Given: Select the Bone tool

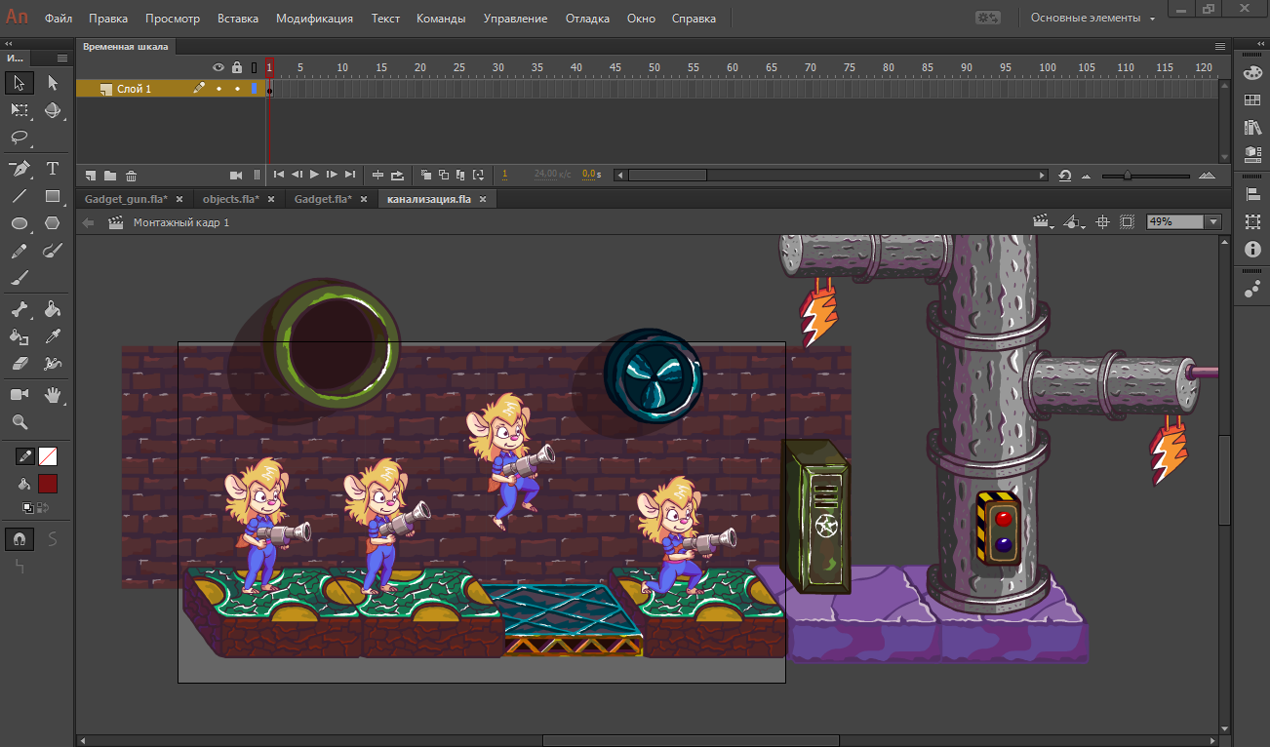Looking at the screenshot, I should pos(20,310).
